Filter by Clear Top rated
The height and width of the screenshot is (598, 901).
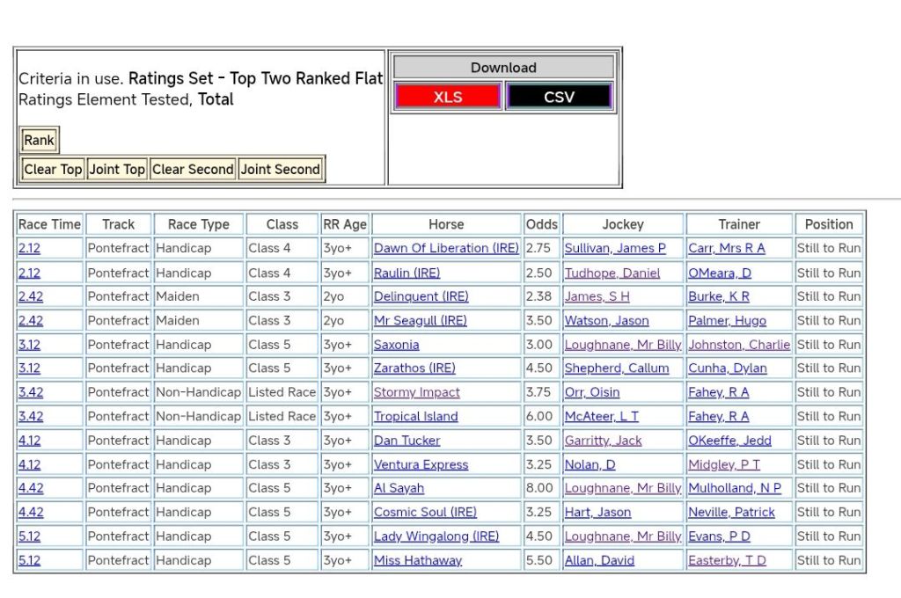pos(53,169)
